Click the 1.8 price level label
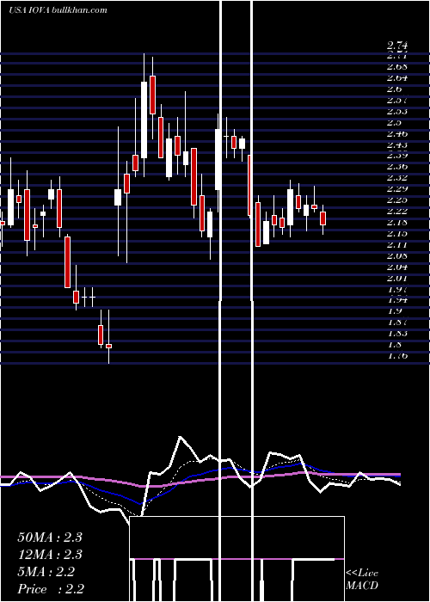 395,344
